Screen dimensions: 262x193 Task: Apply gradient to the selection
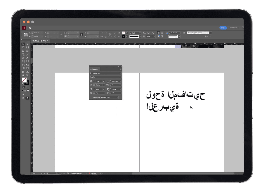(x=25, y=91)
